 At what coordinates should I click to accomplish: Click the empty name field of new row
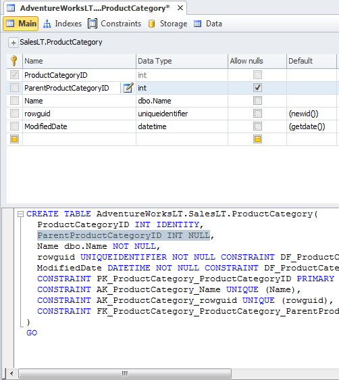click(79, 139)
